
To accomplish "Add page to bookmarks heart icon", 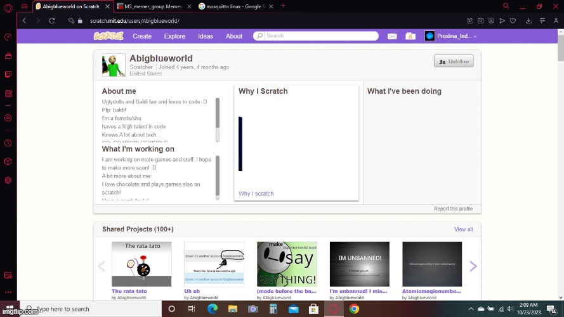I will click(513, 21).
